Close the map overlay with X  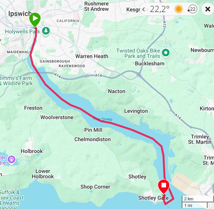[x=208, y=9]
